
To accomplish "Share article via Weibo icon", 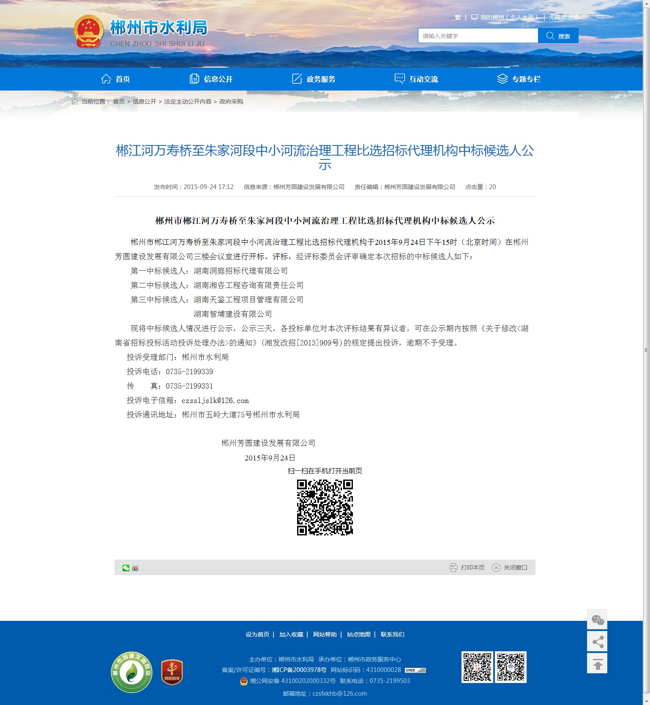I will [135, 568].
